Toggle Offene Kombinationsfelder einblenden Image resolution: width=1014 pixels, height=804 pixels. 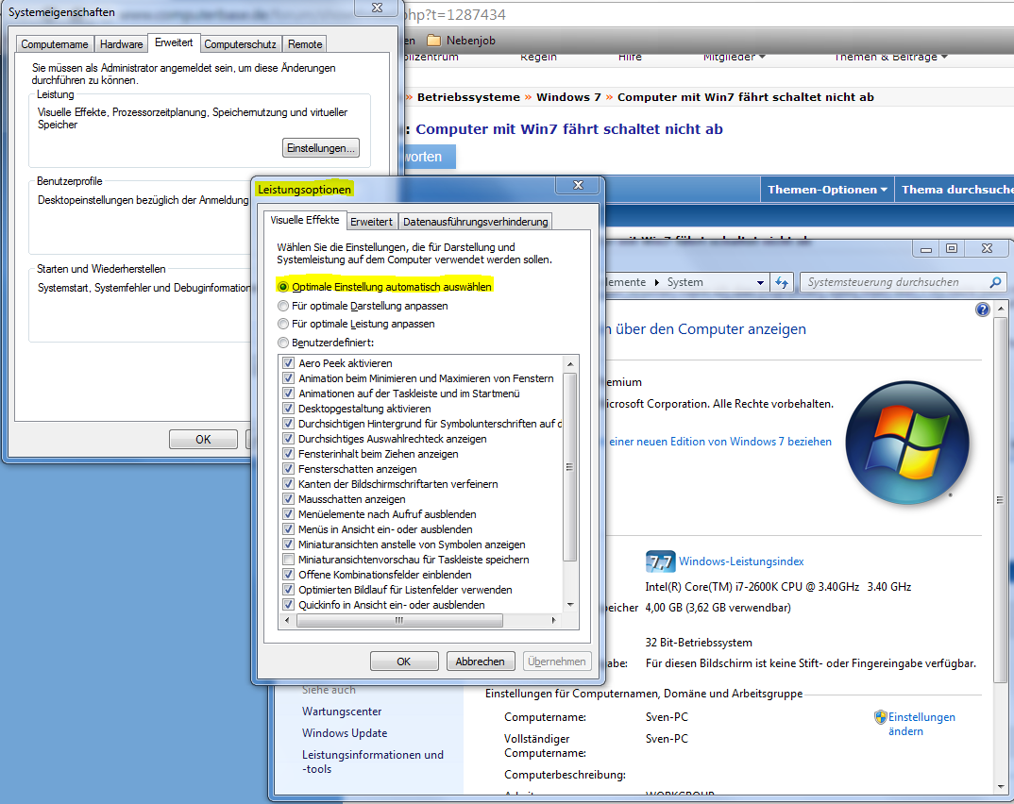[x=288, y=575]
